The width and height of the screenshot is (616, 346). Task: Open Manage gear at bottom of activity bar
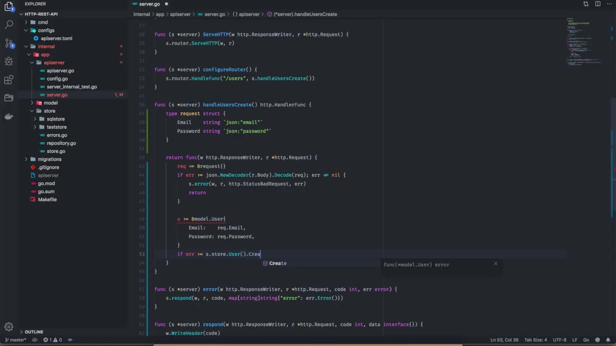9,327
